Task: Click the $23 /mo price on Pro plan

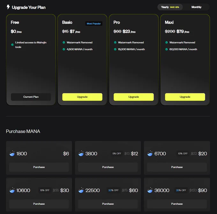Action: [129, 31]
